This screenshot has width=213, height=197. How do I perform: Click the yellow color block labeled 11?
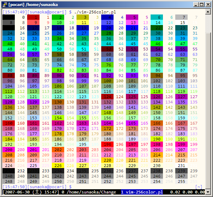tap(83, 23)
